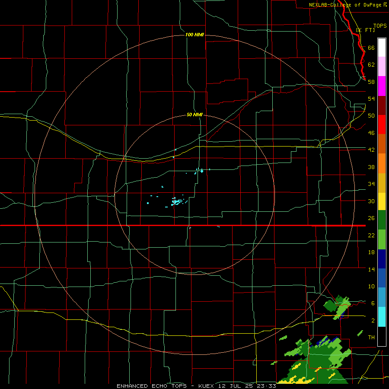This screenshot has width=389, height=389.
Task: Select the light pink band near 62
Action: [x=382, y=66]
